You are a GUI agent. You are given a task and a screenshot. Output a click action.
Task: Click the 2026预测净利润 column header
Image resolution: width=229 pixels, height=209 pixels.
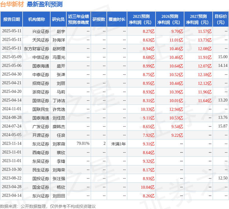click(170, 19)
